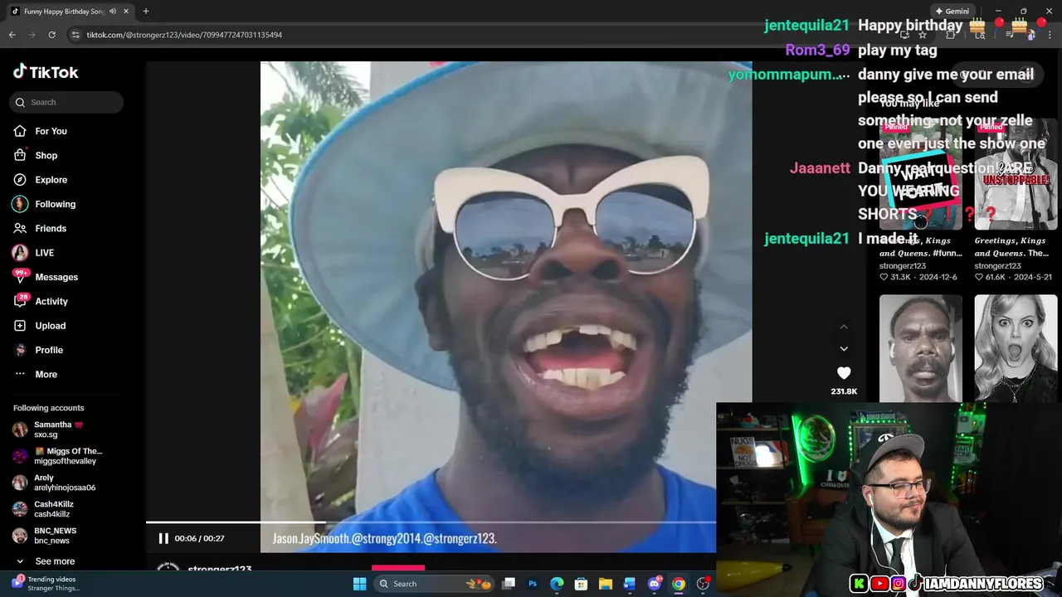The image size is (1062, 597).
Task: Open Microsoft Edge from taskbar
Action: point(557,584)
